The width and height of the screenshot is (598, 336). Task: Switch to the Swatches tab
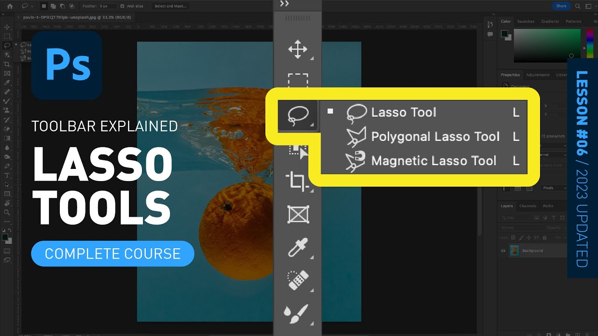pyautogui.click(x=526, y=21)
